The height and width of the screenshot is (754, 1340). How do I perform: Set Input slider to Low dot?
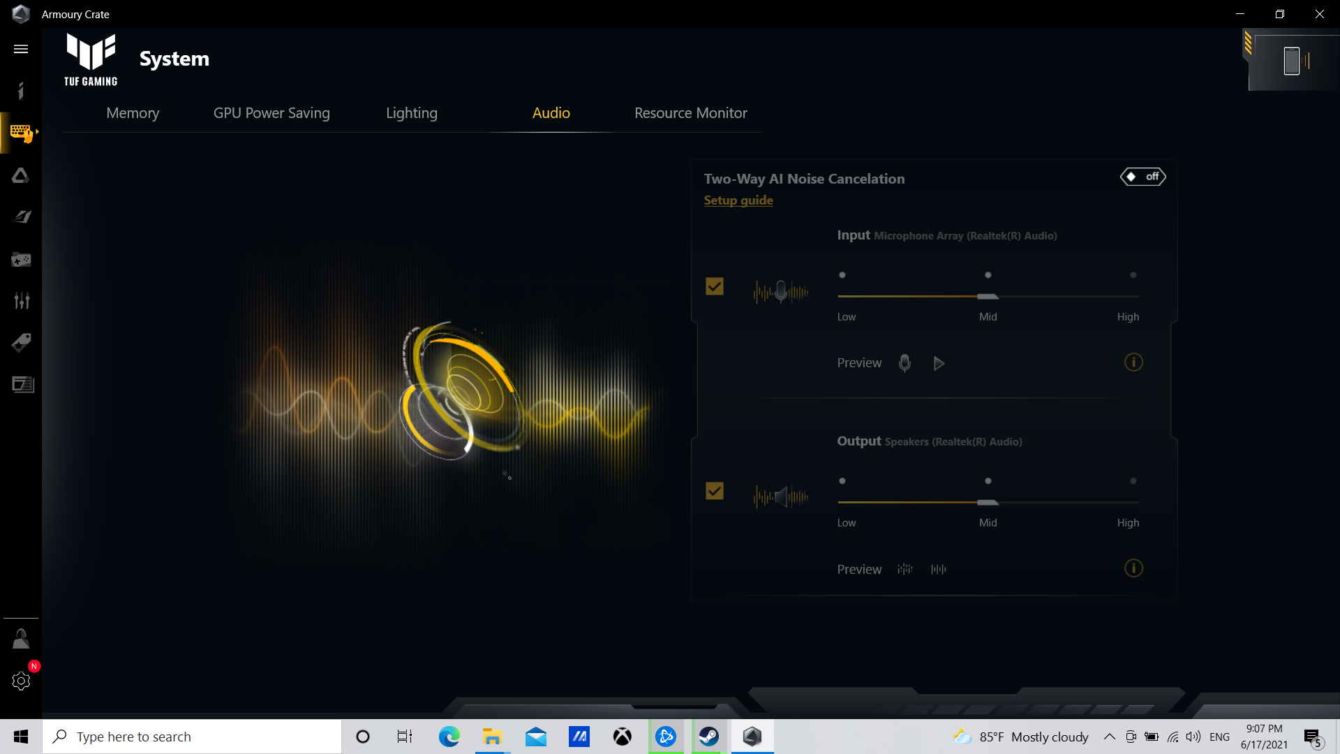pyautogui.click(x=842, y=275)
